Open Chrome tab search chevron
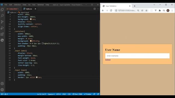The width and height of the screenshot is (175, 98). tap(154, 5)
